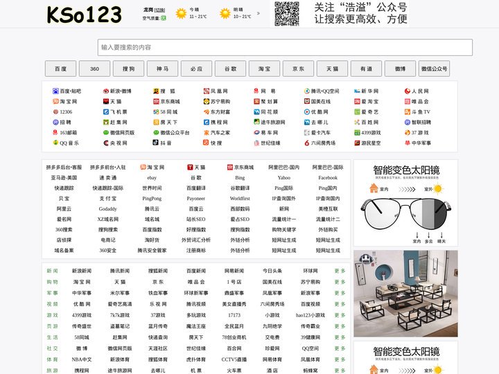This screenshot has height=374, width=499.
Task: Click the 微信网页版 green chat icon
Action: coord(106,132)
